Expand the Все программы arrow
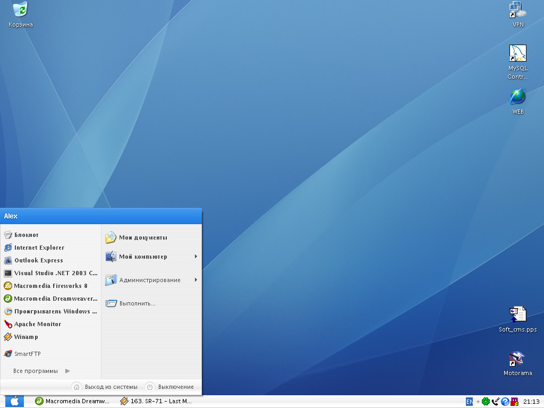 click(x=67, y=371)
